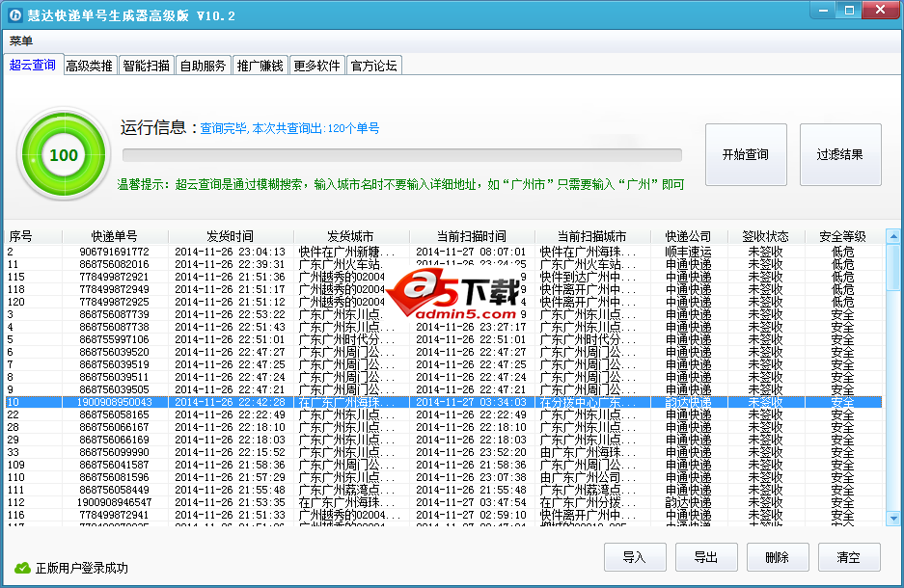Sort by the 发货时间 column header

coord(231,236)
